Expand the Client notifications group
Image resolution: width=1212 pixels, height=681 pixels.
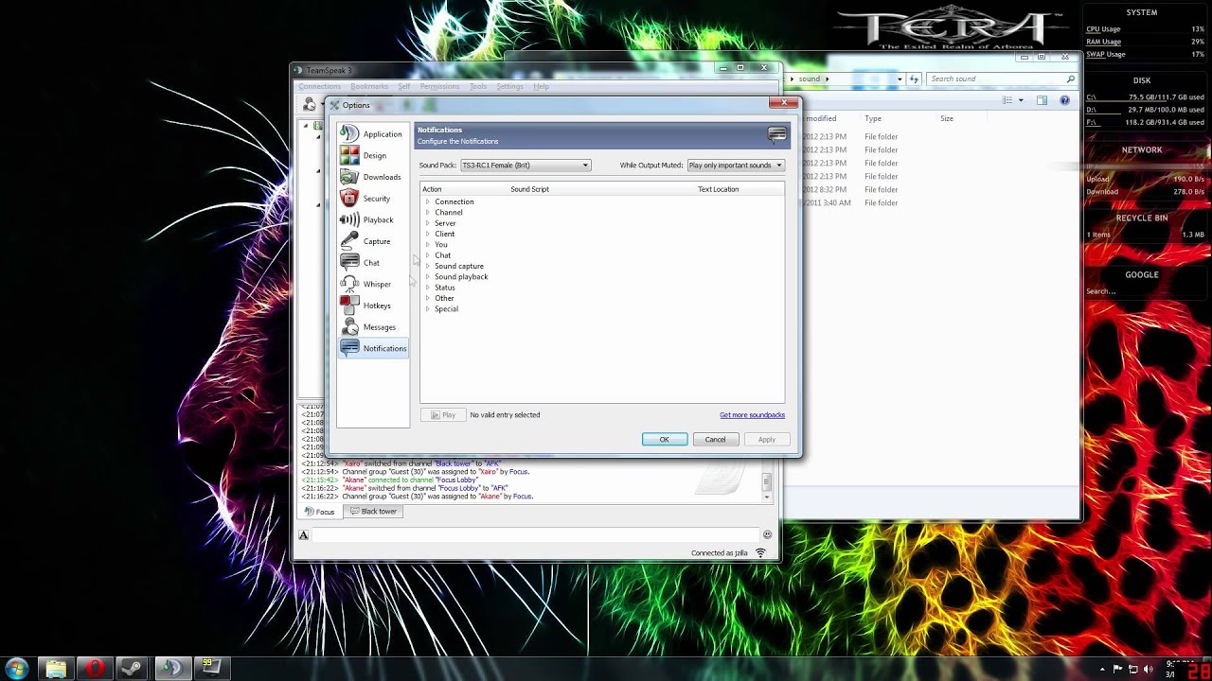click(x=428, y=234)
